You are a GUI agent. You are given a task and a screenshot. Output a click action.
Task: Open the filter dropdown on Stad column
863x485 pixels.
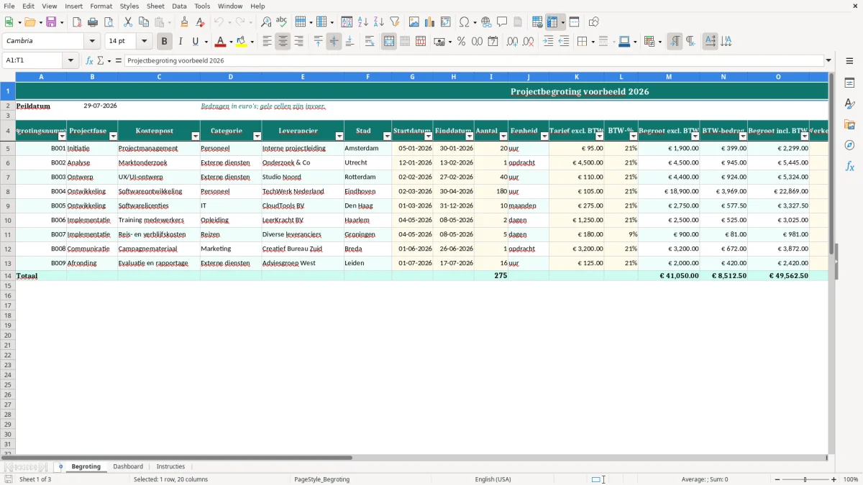[x=388, y=136]
